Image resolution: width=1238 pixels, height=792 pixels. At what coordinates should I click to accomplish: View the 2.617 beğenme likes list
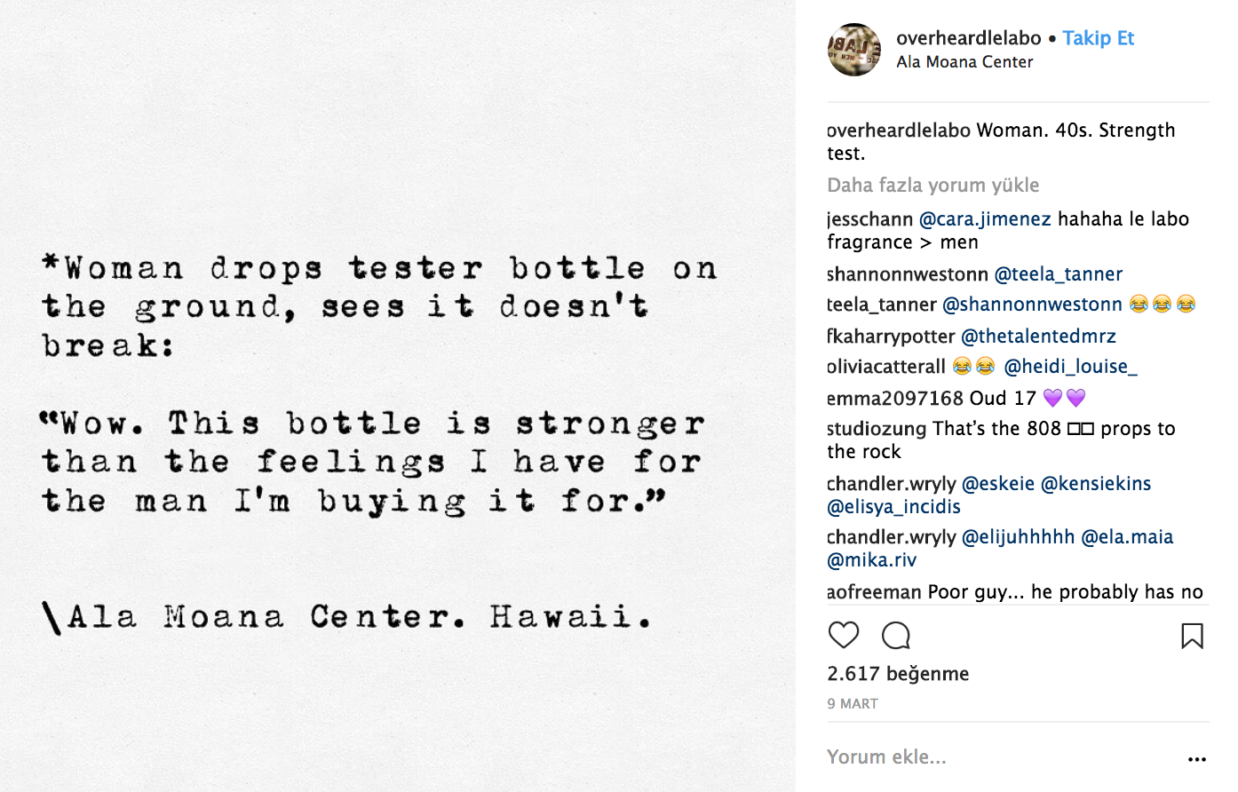898,674
